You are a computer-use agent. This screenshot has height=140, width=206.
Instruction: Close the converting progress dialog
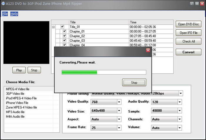click(148, 50)
